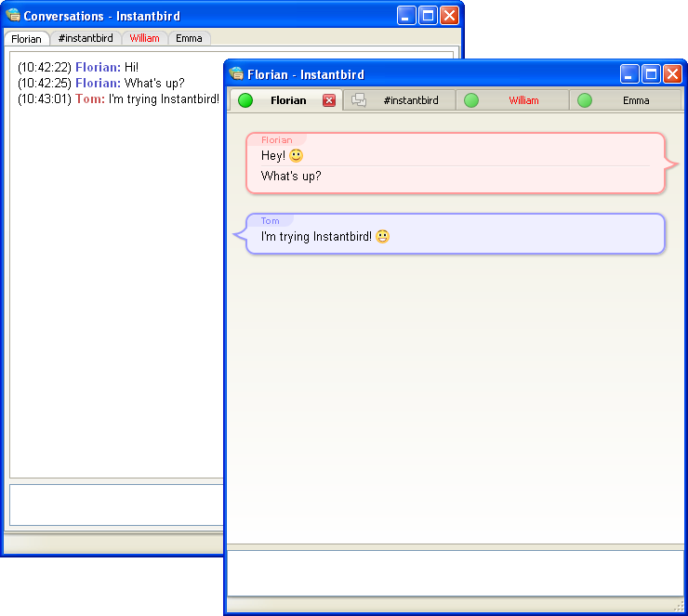Switch to Florian tab in front window
The height and width of the screenshot is (616, 688).
[285, 100]
